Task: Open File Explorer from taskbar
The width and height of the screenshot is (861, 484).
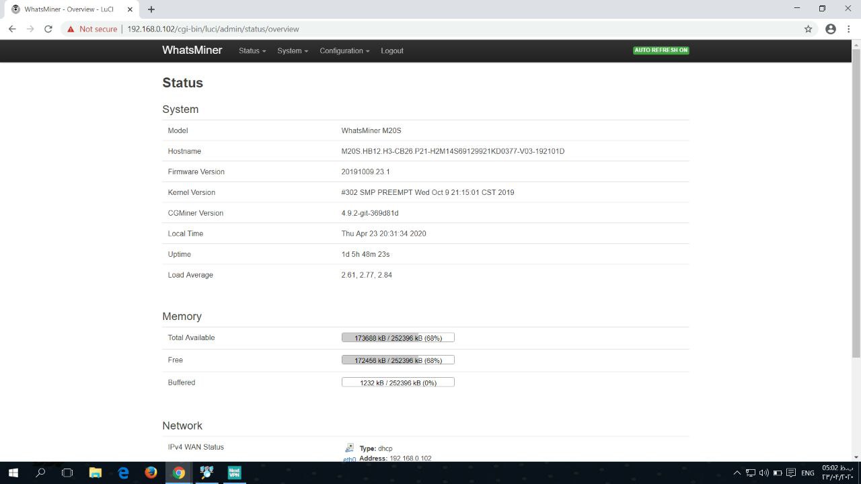Action: (x=95, y=473)
